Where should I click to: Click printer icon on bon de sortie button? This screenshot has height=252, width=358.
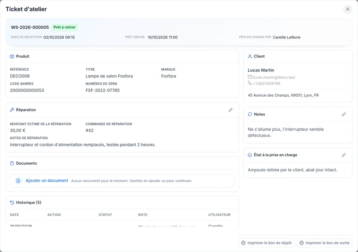(302, 243)
